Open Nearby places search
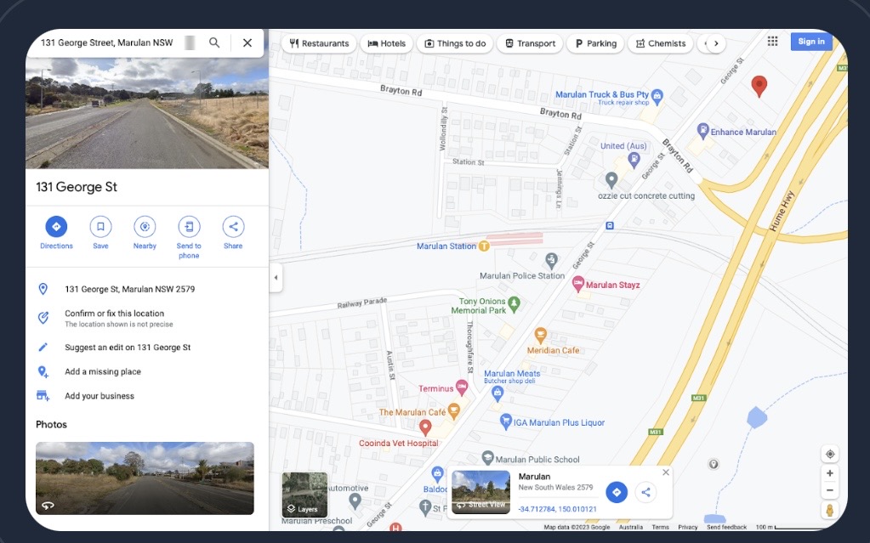This screenshot has height=543, width=870. click(145, 227)
